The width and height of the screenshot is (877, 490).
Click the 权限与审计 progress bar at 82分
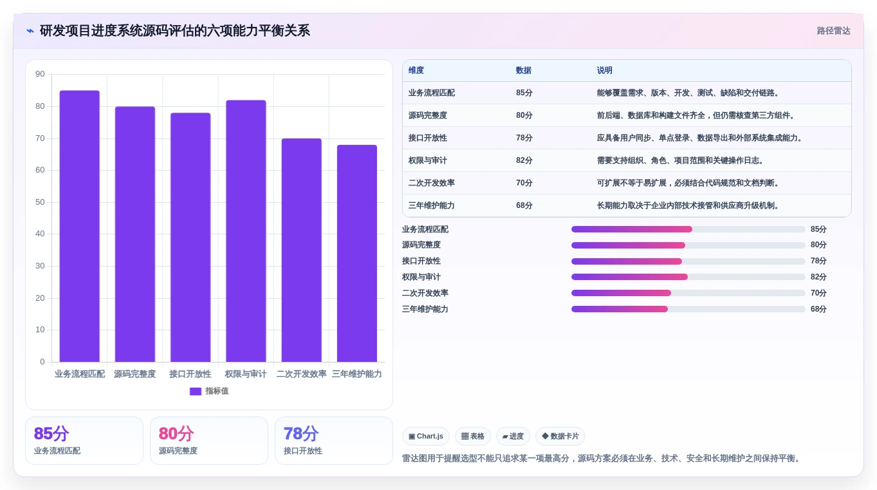pyautogui.click(x=688, y=277)
